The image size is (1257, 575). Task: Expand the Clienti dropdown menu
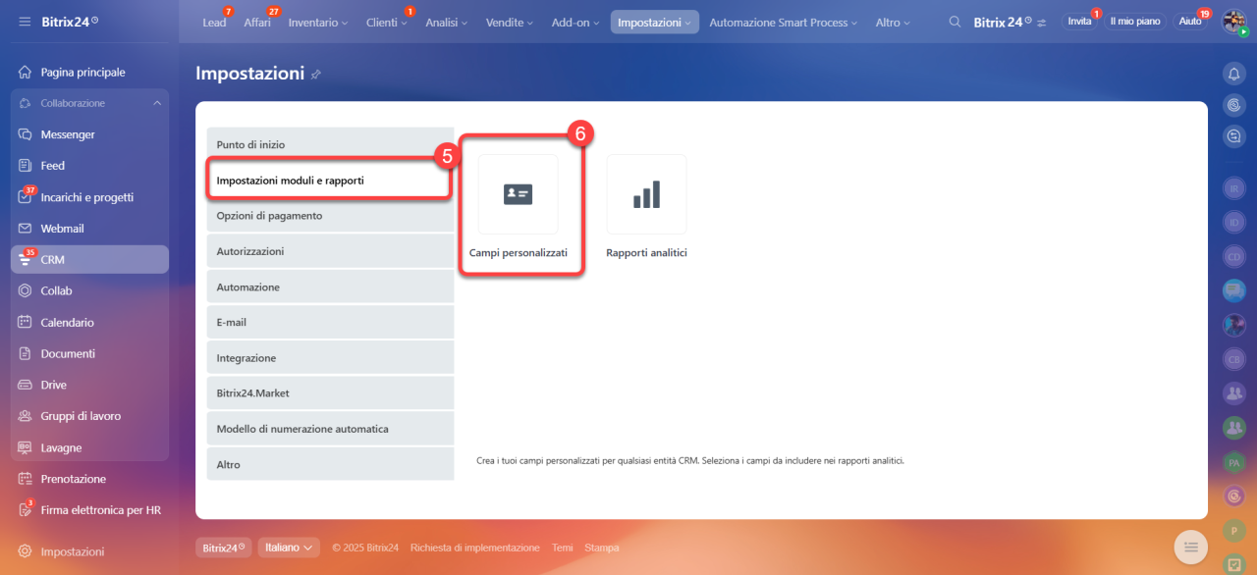tap(386, 22)
